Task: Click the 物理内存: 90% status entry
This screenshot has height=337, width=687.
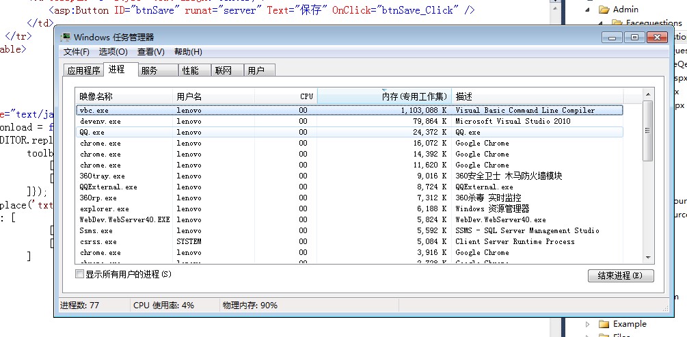Action: pos(250,306)
